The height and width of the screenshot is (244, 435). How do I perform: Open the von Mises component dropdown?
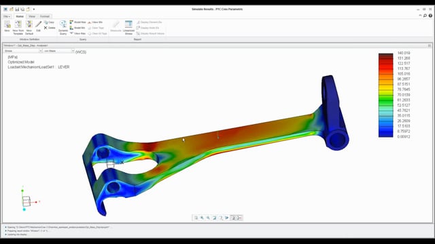59,52
